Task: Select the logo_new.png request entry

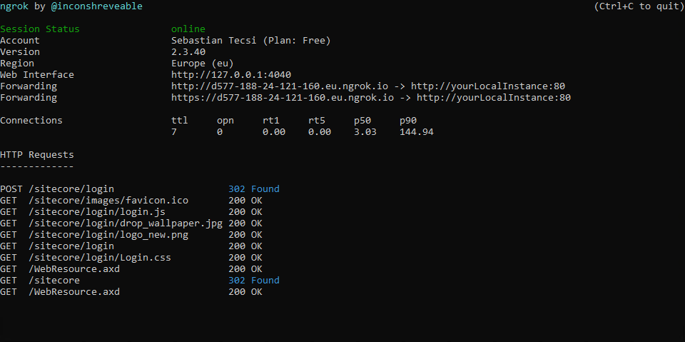Action: pos(108,235)
